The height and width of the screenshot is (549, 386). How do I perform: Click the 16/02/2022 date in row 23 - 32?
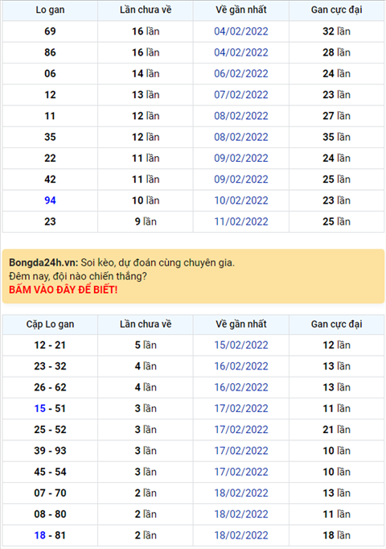[241, 366]
